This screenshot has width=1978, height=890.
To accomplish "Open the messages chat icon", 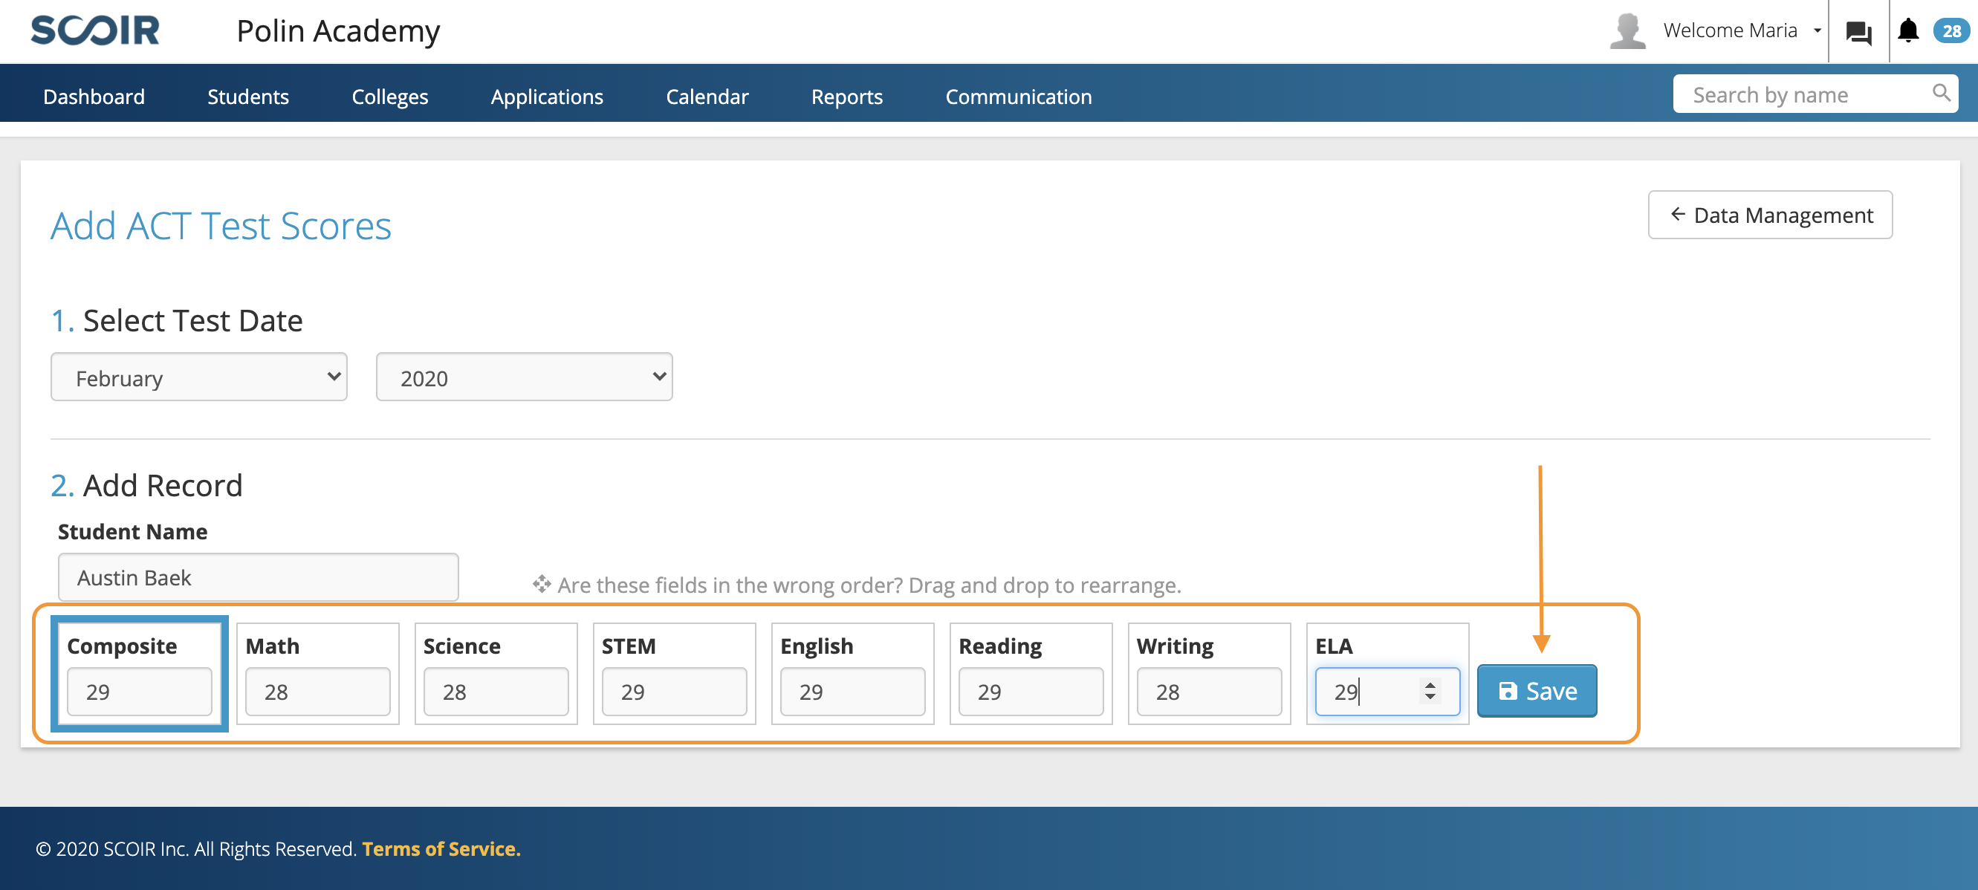I will (1858, 32).
